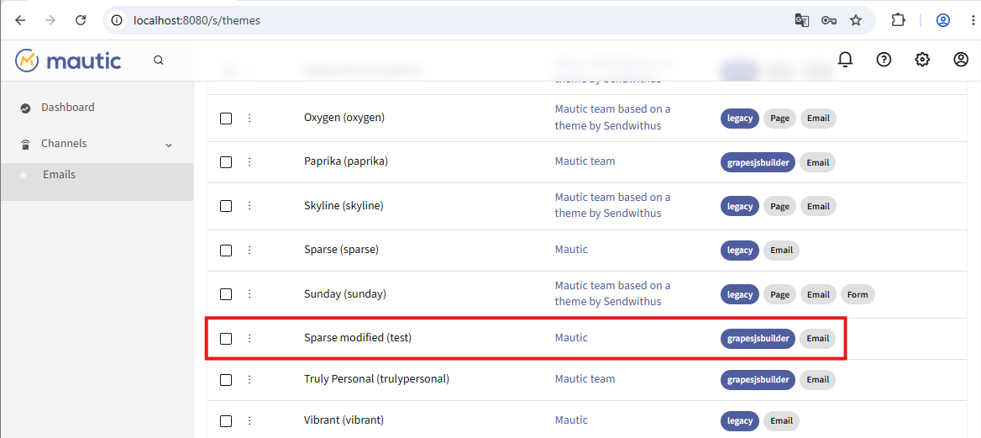Open saved passwords key icon
The image size is (981, 438).
click(x=829, y=20)
